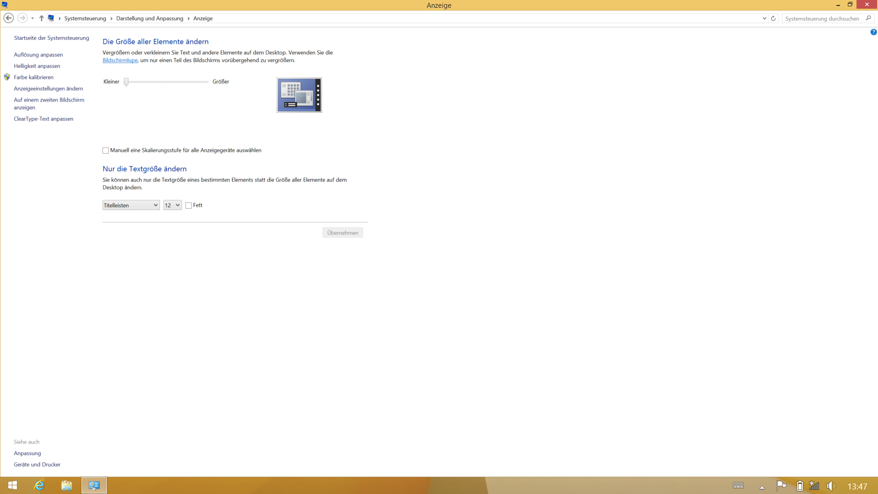Open Auf einem zweiten Bildschirm anzeigen
The width and height of the screenshot is (878, 494).
(x=49, y=103)
